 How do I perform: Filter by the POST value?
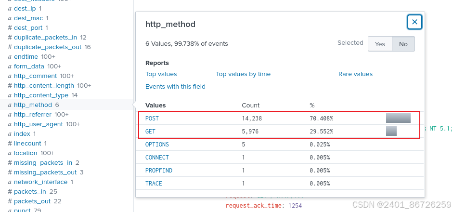point(152,119)
